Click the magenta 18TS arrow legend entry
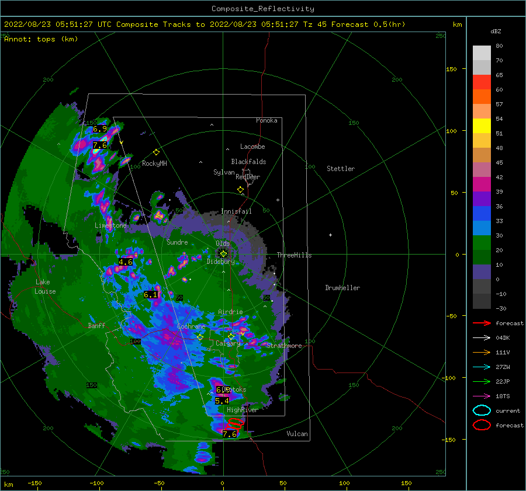 (482, 396)
